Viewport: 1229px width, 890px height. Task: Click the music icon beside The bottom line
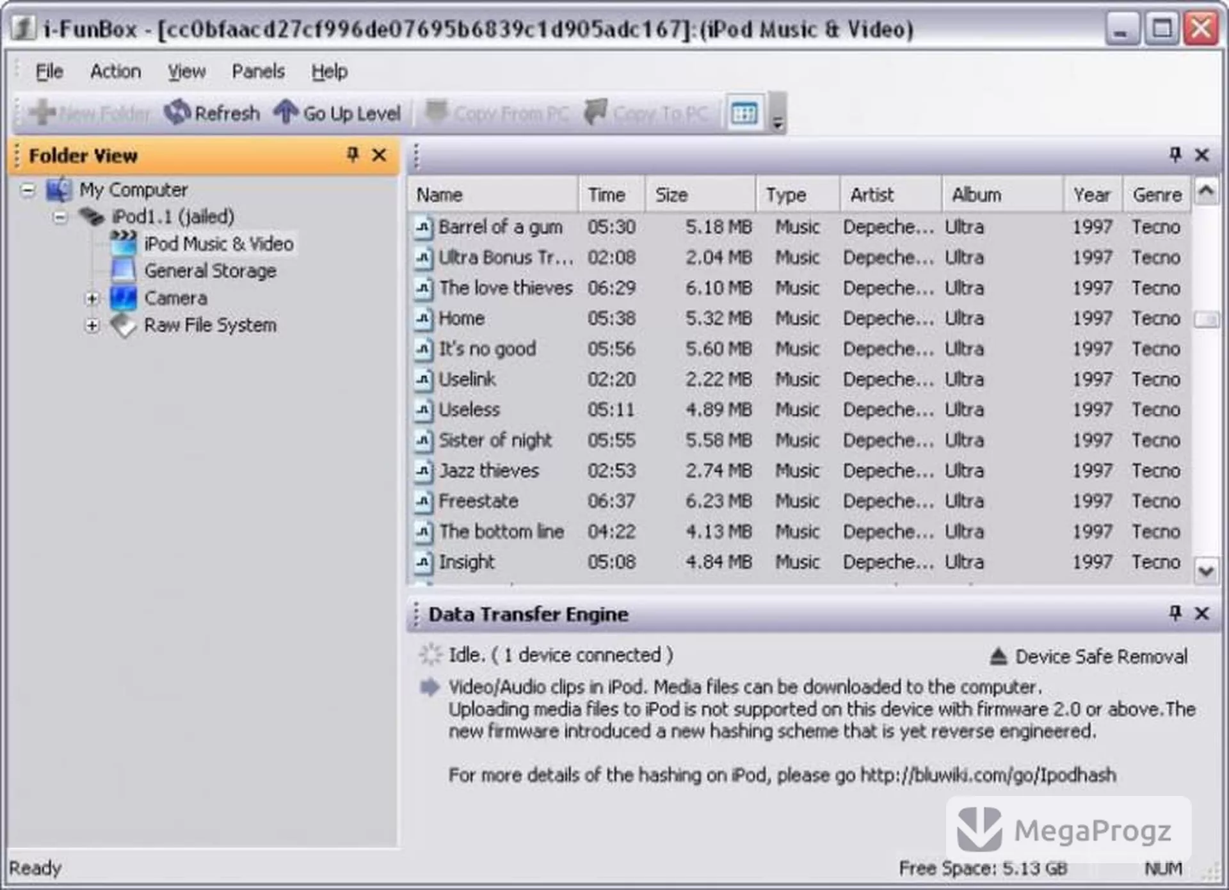[423, 532]
